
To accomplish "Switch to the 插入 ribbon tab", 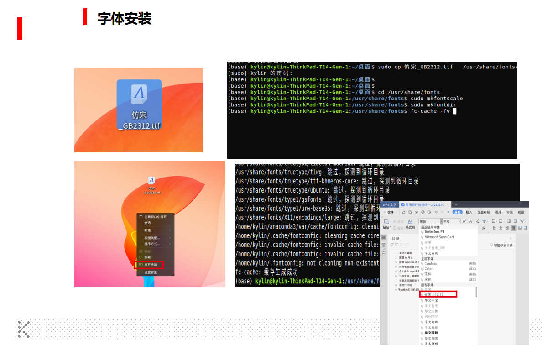I will (x=469, y=212).
